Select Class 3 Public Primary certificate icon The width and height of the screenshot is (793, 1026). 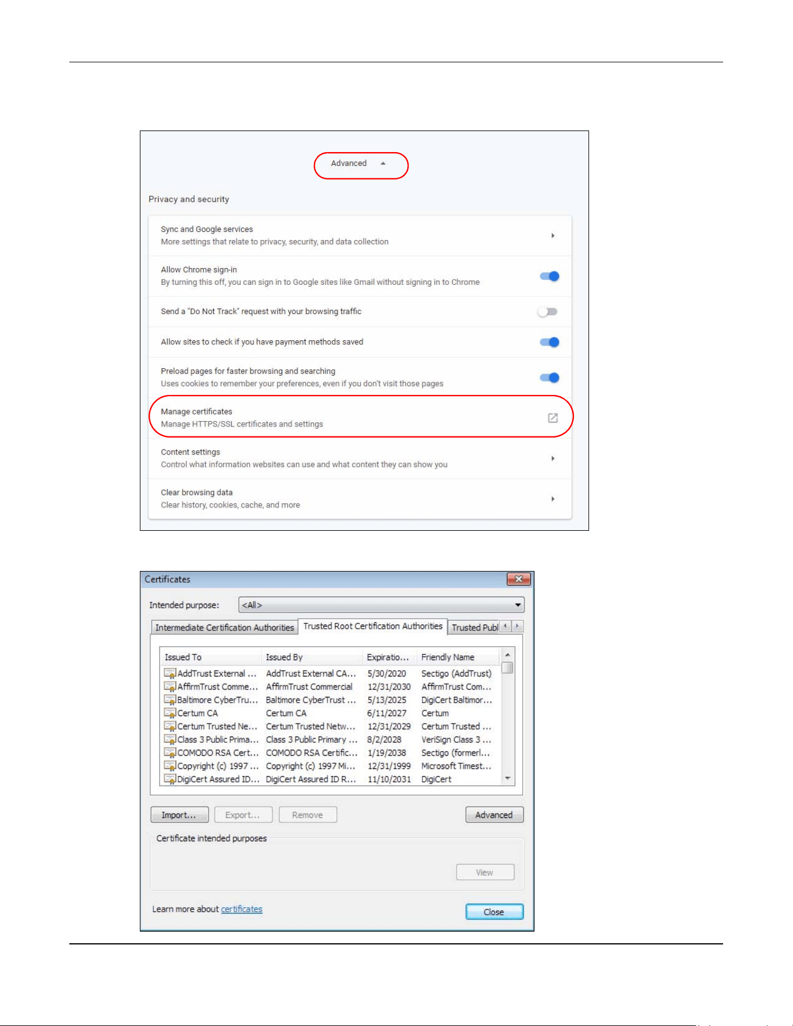tap(170, 740)
